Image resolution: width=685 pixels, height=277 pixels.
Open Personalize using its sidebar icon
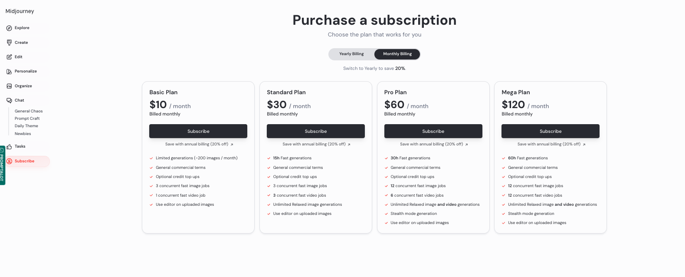point(9,72)
